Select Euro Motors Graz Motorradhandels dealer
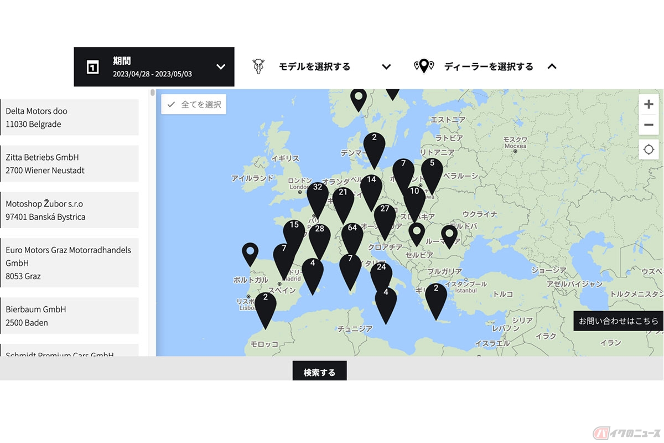This screenshot has width=664, height=443. pos(69,262)
